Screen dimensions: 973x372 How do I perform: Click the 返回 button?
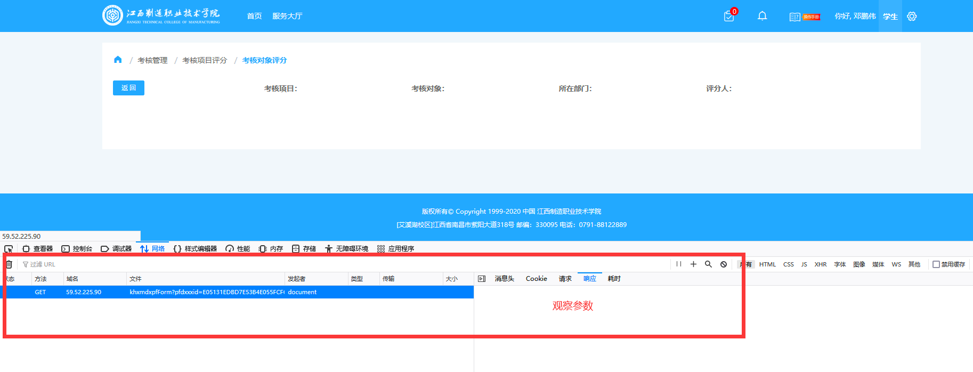128,88
